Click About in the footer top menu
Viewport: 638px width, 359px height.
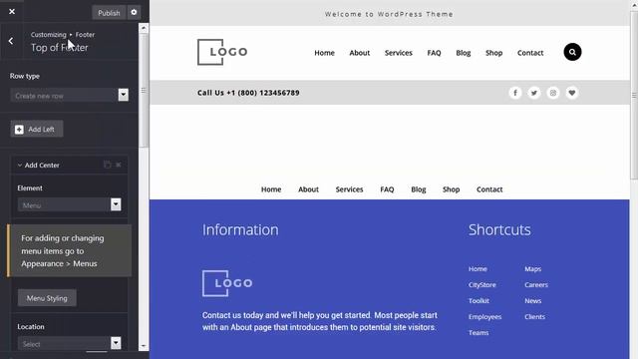pos(308,189)
